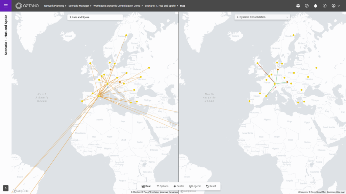346x194 pixels.
Task: Expand the collapsed left sidebar panel
Action: click(6, 188)
